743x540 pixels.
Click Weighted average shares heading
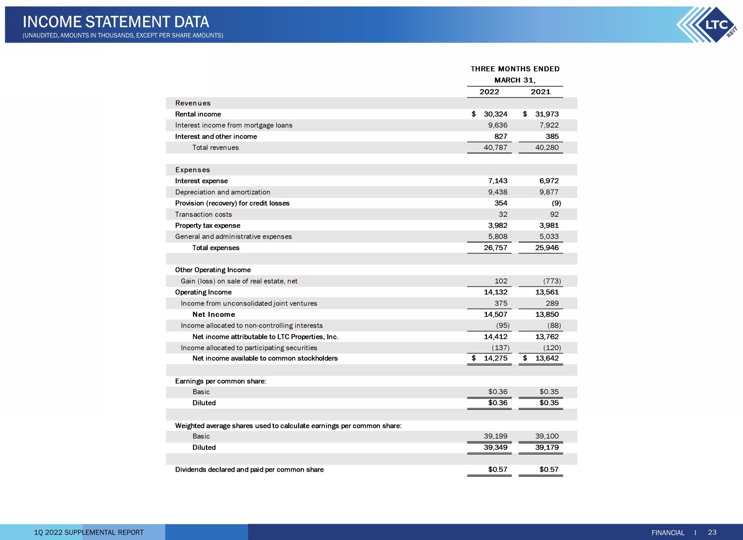point(288,426)
